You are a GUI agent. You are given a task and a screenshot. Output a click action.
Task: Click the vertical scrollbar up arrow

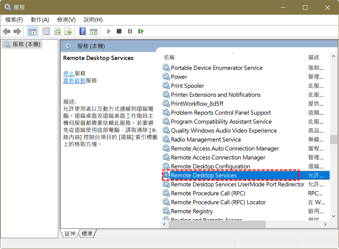point(334,56)
